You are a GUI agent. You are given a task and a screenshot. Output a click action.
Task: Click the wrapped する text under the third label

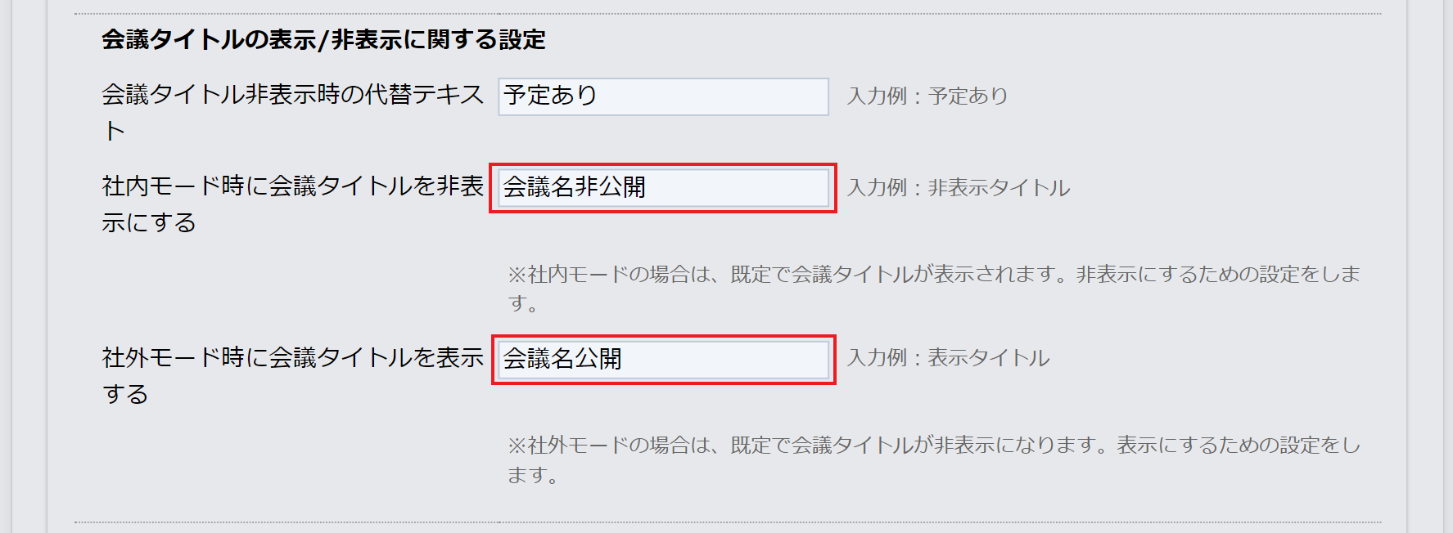125,395
